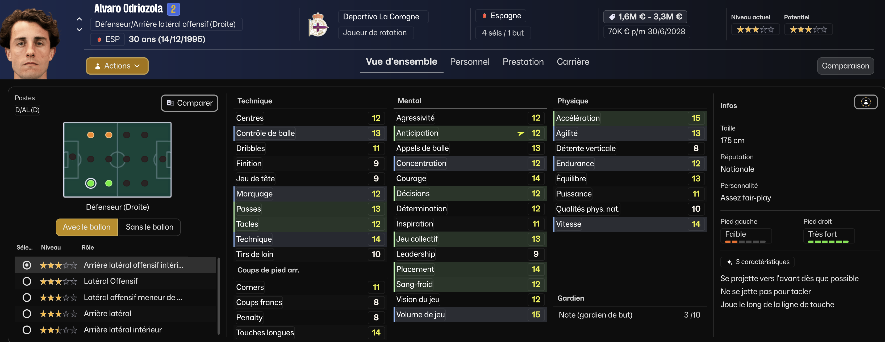
Task: Go to next player with down chevron
Action: [x=79, y=30]
